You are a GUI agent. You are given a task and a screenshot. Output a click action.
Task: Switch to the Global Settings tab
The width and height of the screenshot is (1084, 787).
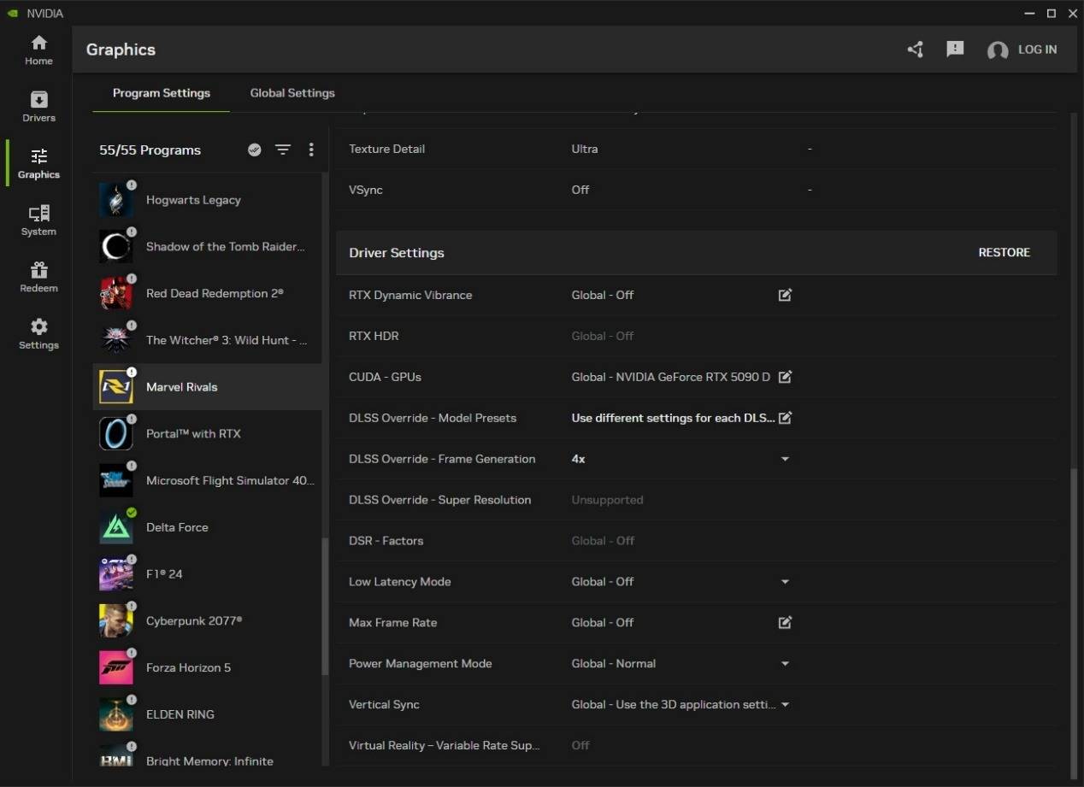tap(292, 93)
